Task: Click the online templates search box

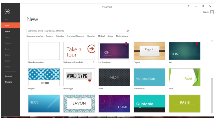Action: (x=76, y=31)
